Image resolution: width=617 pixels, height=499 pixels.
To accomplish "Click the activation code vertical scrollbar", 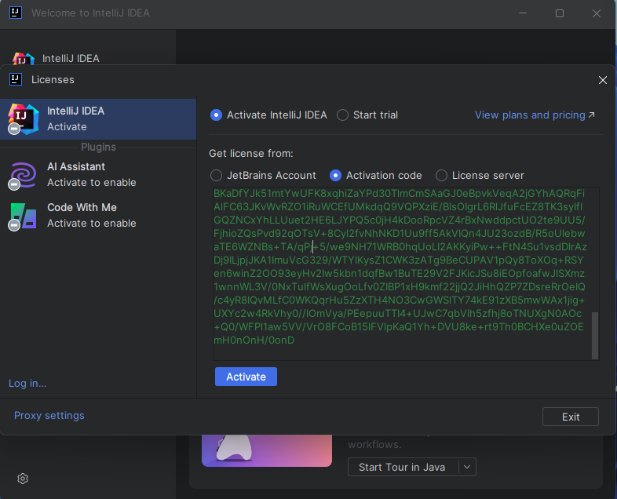I will (x=594, y=335).
